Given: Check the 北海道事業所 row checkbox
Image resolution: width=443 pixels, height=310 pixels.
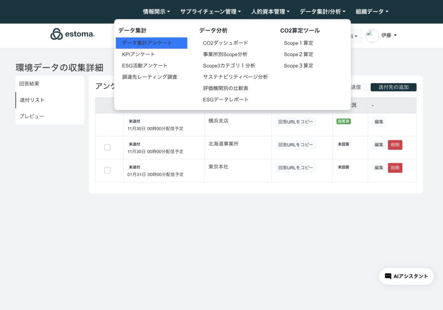Looking at the screenshot, I should [107, 147].
